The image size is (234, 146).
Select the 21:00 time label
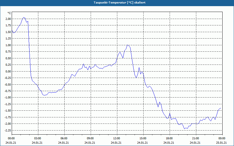(196, 138)
